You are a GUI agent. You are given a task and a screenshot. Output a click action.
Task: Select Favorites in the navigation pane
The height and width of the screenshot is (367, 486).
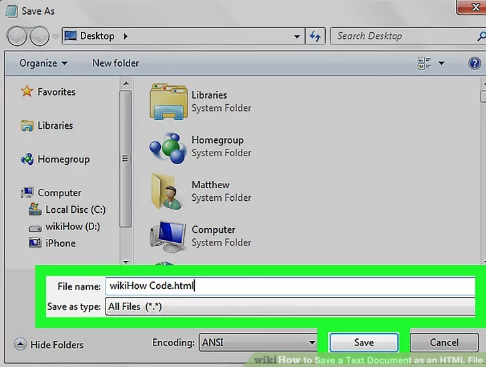click(56, 91)
